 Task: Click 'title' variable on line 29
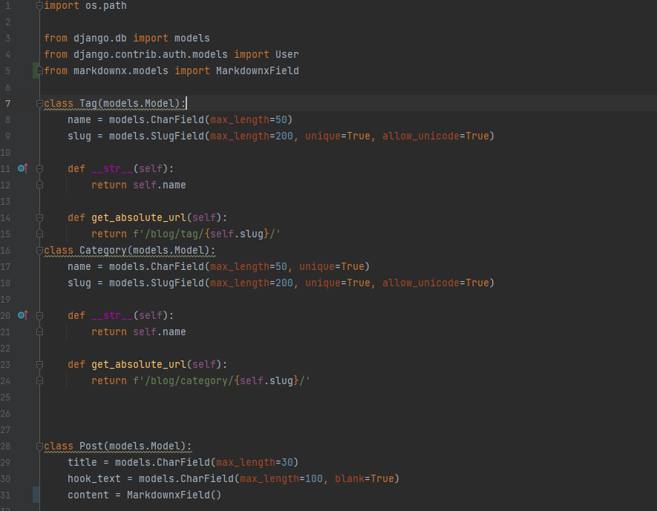click(82, 463)
